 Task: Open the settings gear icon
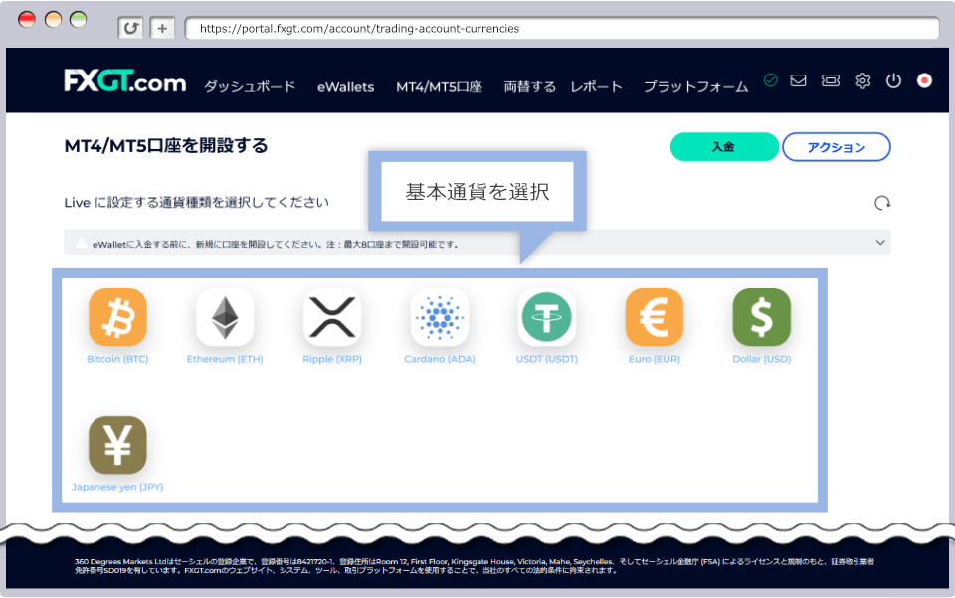(862, 80)
